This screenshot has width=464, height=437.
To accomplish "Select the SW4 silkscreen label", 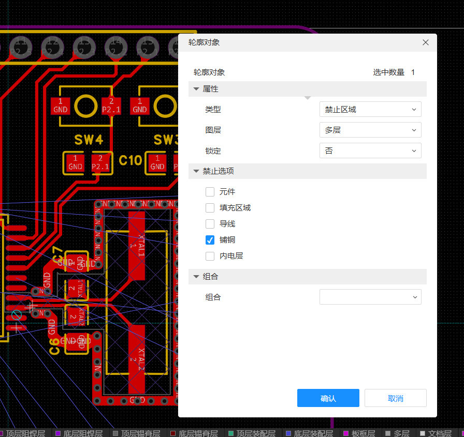I will (x=89, y=140).
